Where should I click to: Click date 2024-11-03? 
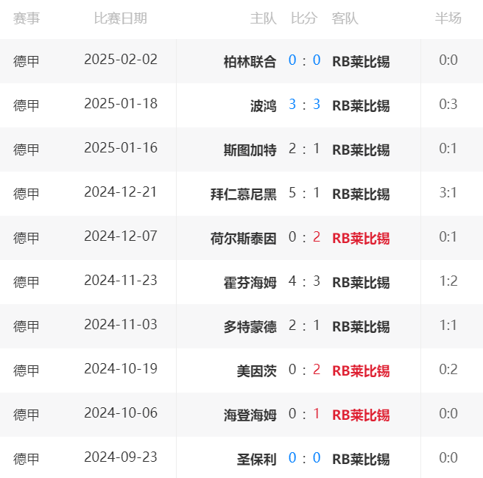coord(121,325)
